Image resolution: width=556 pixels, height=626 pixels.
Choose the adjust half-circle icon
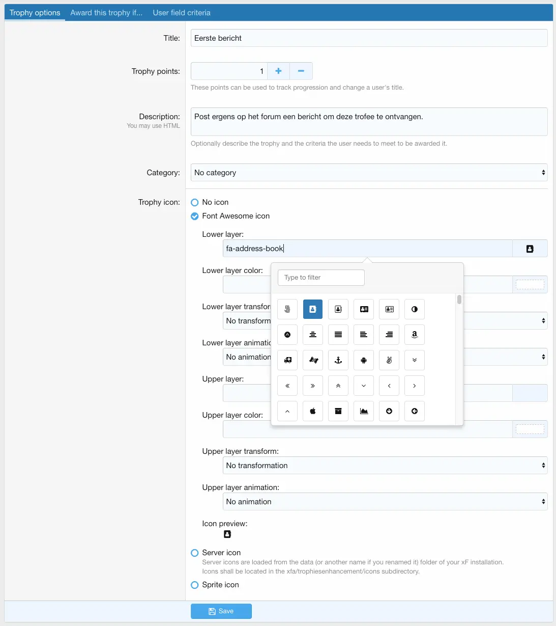(x=415, y=309)
